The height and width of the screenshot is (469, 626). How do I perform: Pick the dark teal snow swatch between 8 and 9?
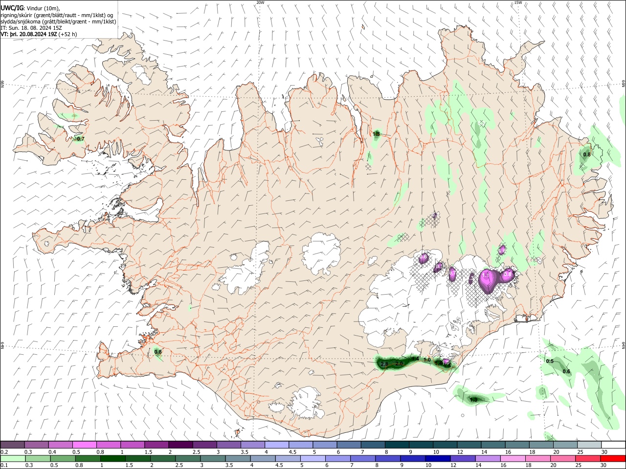coord(396,445)
